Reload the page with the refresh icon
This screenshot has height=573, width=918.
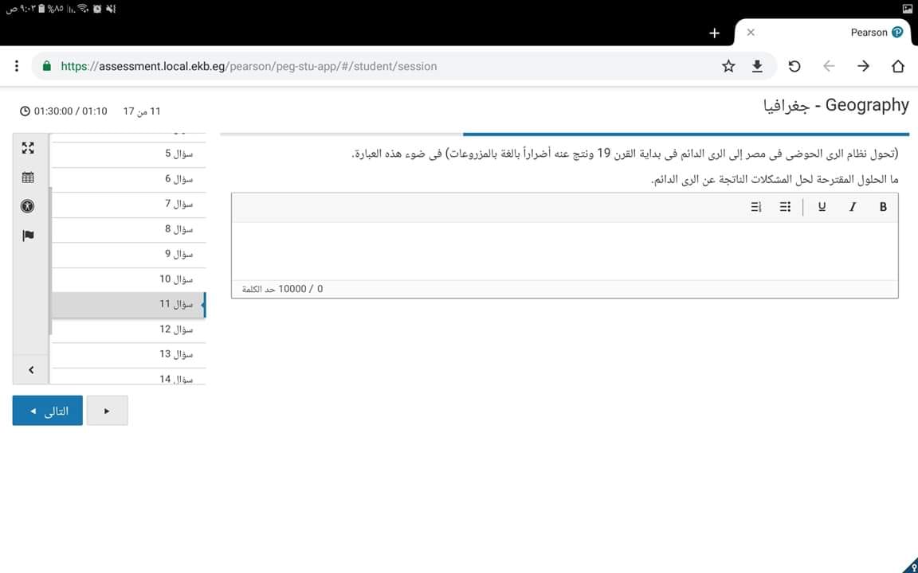point(794,66)
